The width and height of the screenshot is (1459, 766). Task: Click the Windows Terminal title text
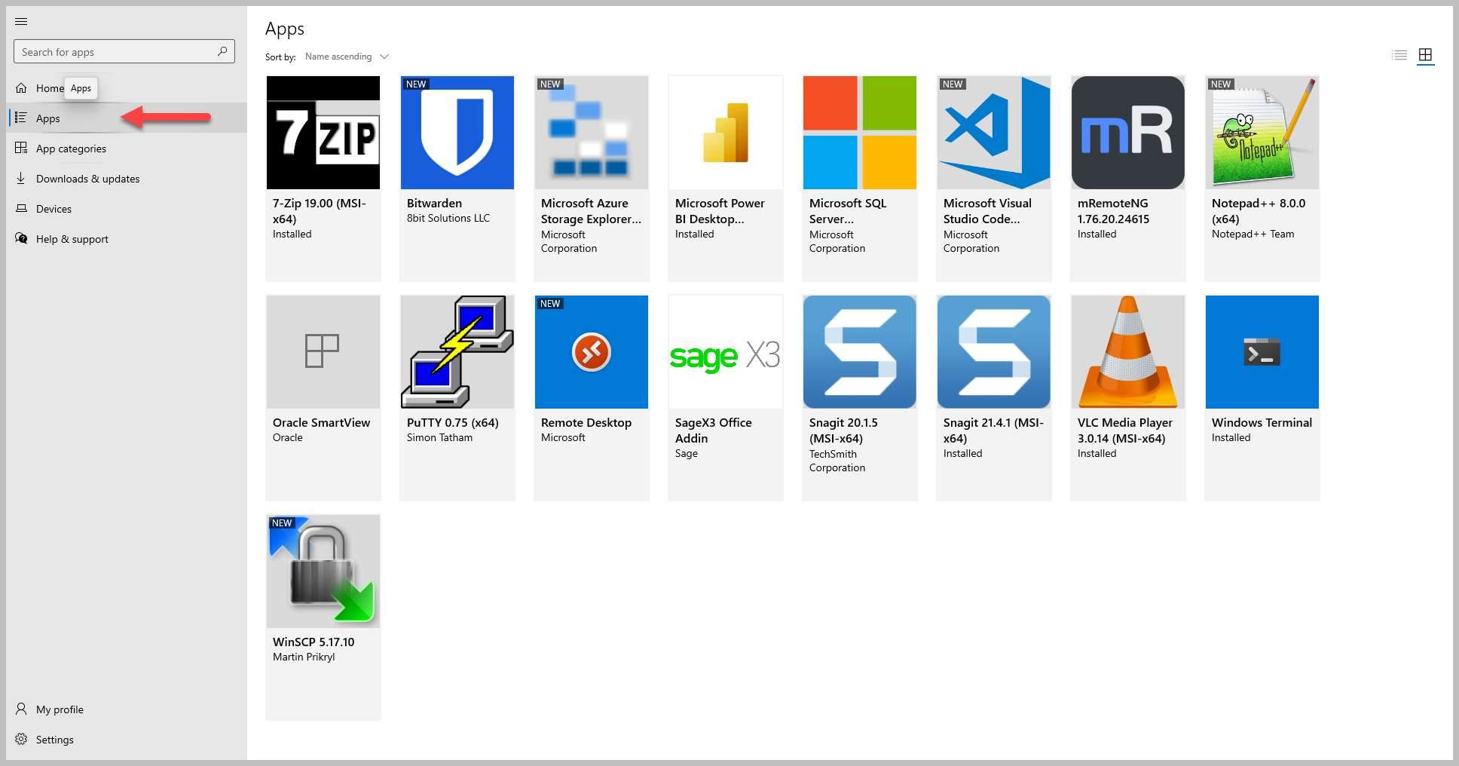click(1262, 423)
